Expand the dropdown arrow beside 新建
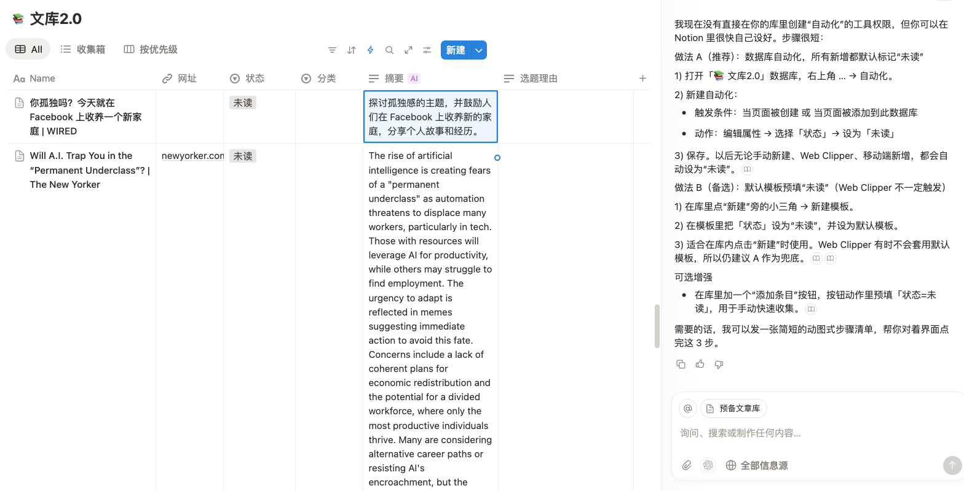964x491 pixels. (x=479, y=50)
